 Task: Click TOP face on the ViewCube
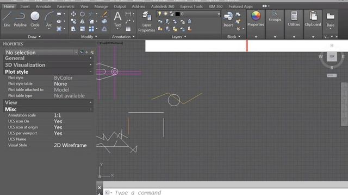tap(332, 56)
